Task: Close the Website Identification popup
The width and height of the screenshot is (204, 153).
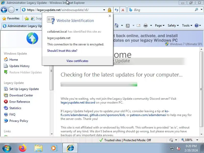Action: 110,16
